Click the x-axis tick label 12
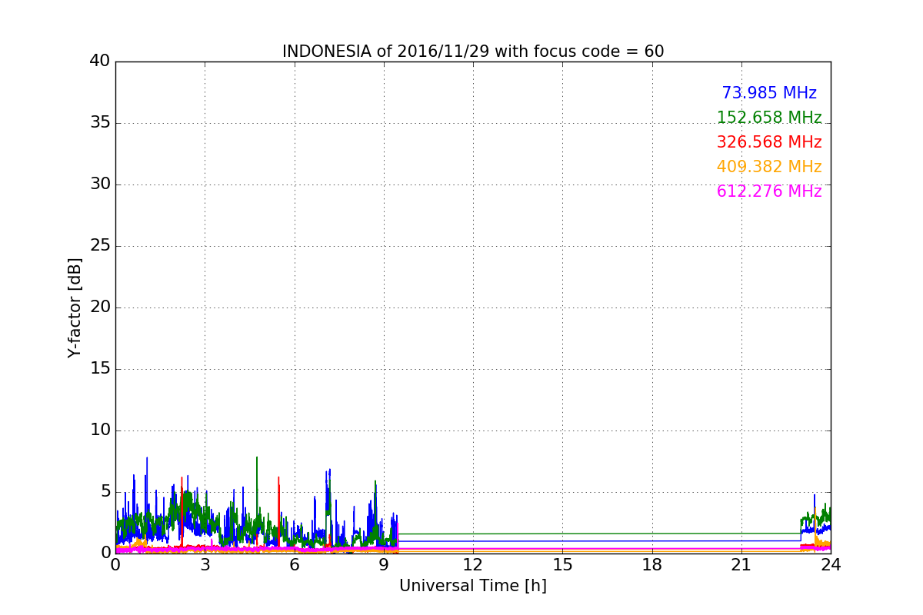 473,565
